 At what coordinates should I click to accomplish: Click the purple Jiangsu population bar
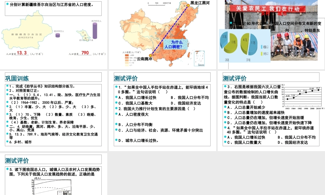click(x=95, y=31)
